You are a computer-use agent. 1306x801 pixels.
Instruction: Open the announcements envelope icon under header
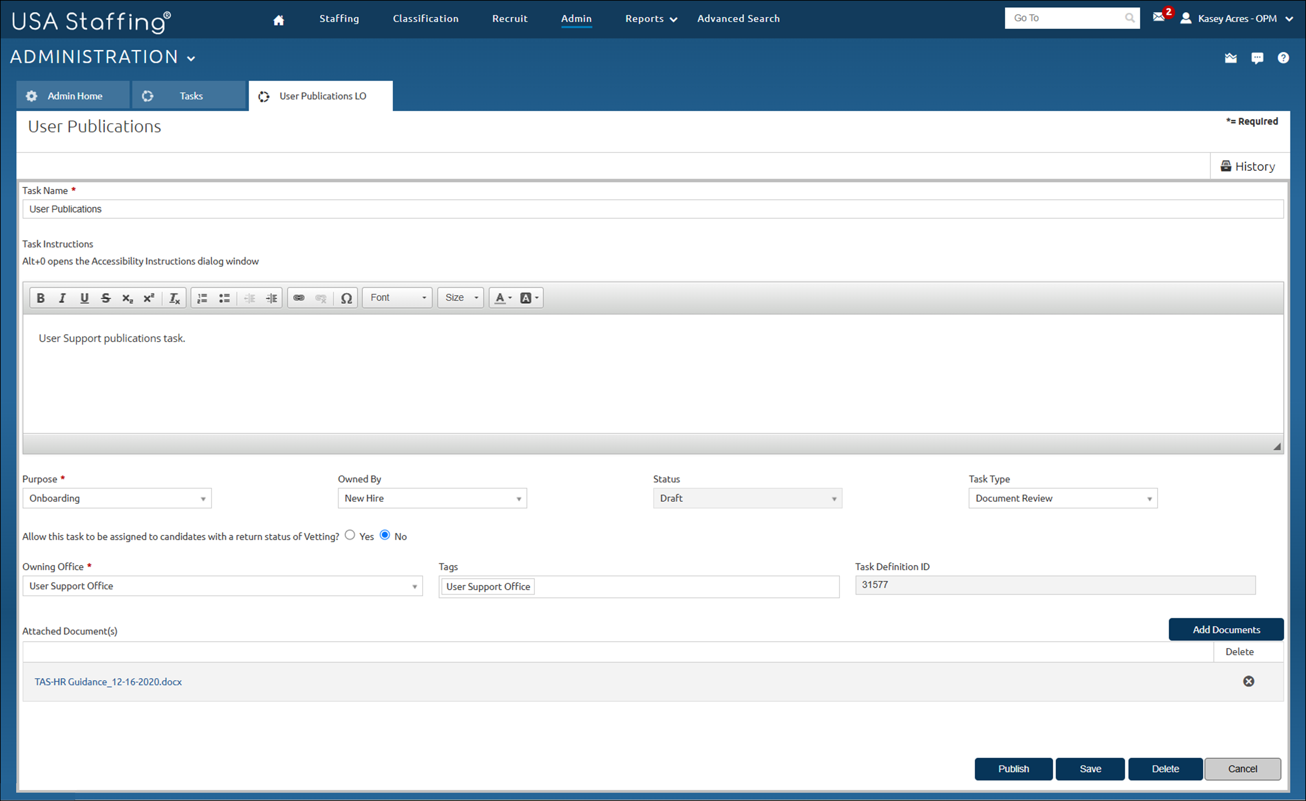(x=1230, y=58)
